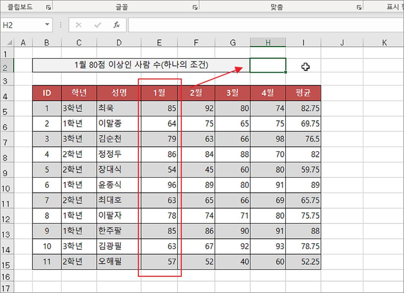Select the name cell '김순천'
Viewport: 404px width, 293px height.
coord(119,139)
